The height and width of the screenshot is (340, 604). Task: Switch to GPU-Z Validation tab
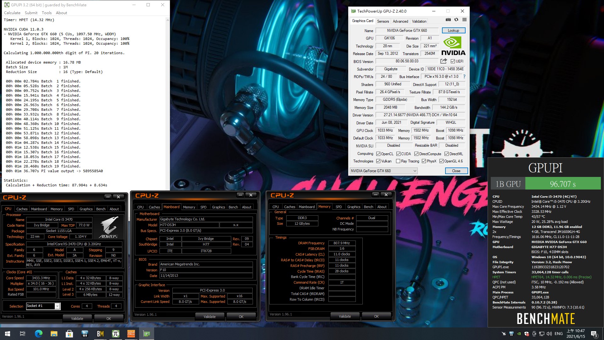(x=419, y=21)
